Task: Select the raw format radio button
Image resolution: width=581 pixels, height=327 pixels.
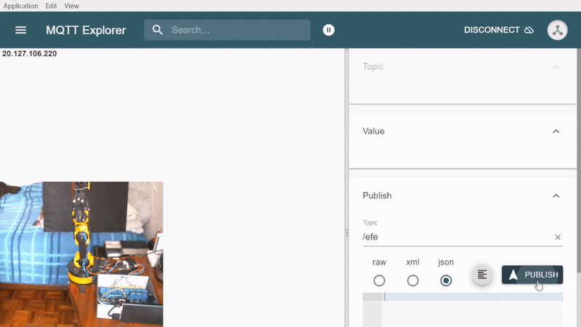Action: click(x=379, y=280)
